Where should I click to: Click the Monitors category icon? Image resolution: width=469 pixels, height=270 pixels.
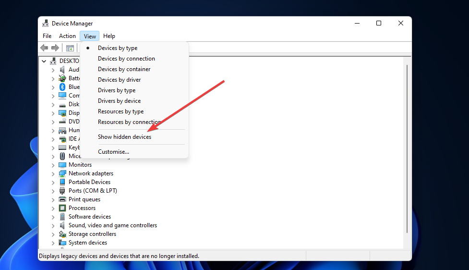pos(62,165)
